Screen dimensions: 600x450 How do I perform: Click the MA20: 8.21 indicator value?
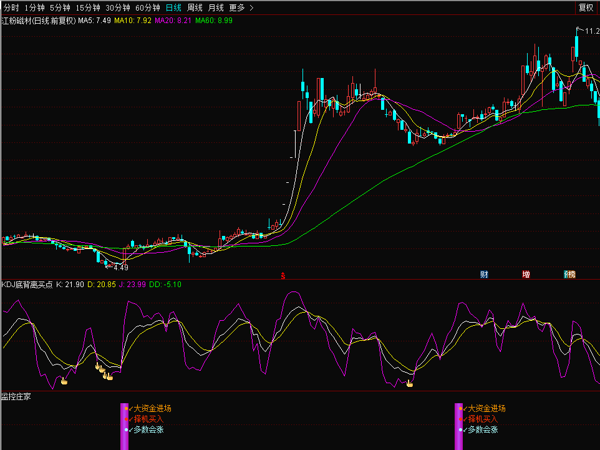pos(173,21)
